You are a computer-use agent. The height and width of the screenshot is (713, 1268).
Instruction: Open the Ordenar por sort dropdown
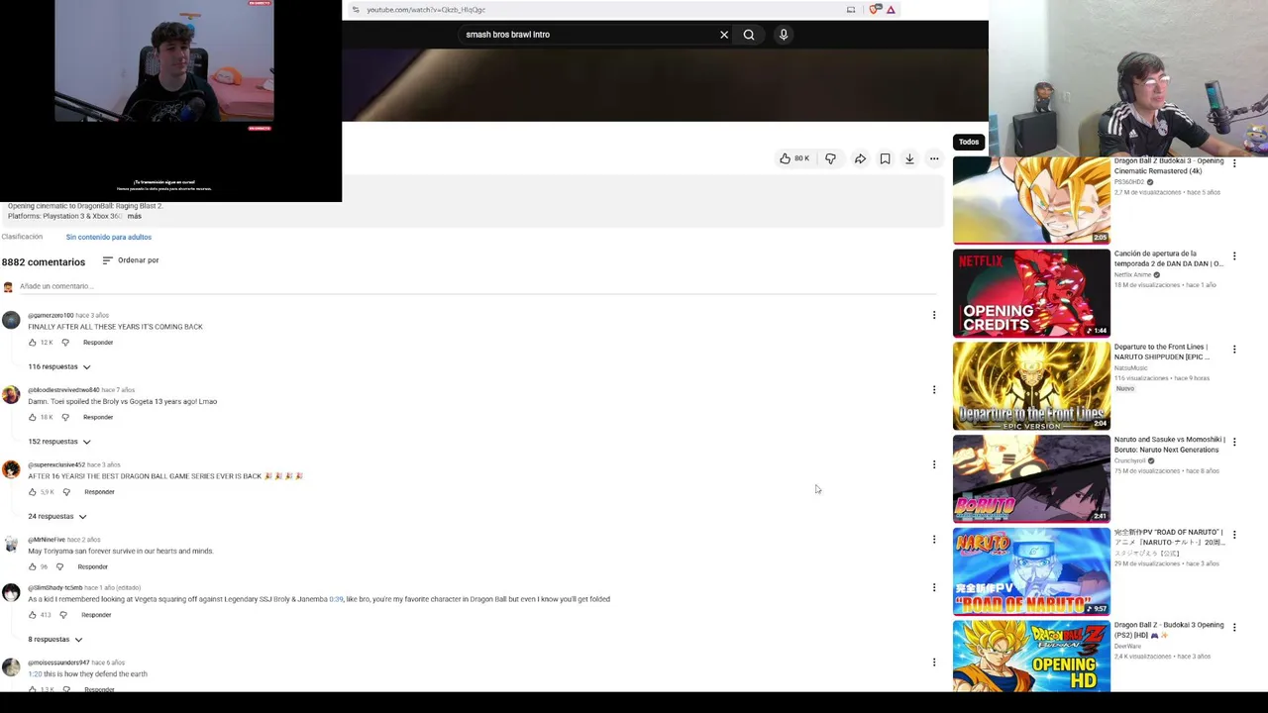(x=131, y=260)
